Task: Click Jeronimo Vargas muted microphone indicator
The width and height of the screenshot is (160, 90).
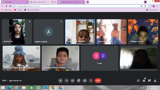Action: click(x=77, y=48)
